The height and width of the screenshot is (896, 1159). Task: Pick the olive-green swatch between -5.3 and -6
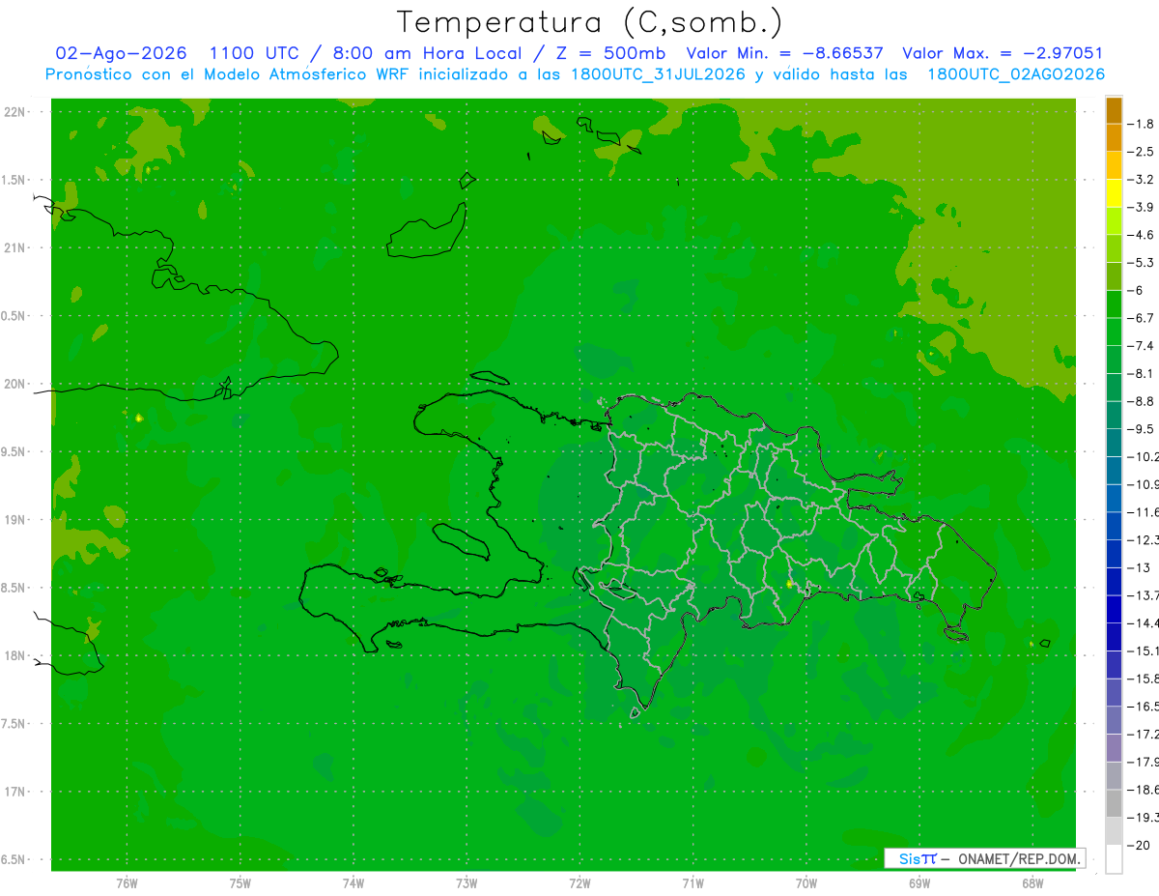[x=1114, y=276]
